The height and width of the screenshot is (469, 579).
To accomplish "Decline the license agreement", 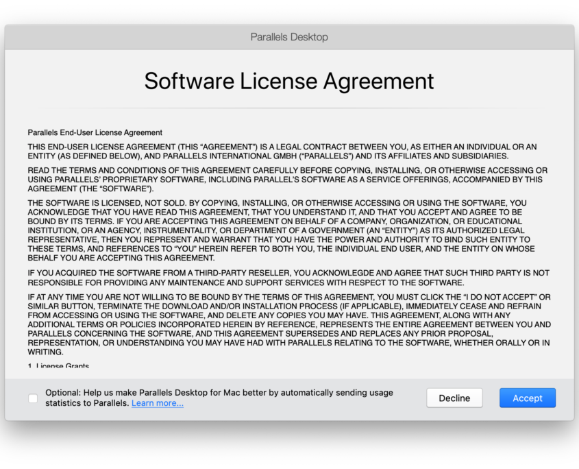I will coord(454,398).
